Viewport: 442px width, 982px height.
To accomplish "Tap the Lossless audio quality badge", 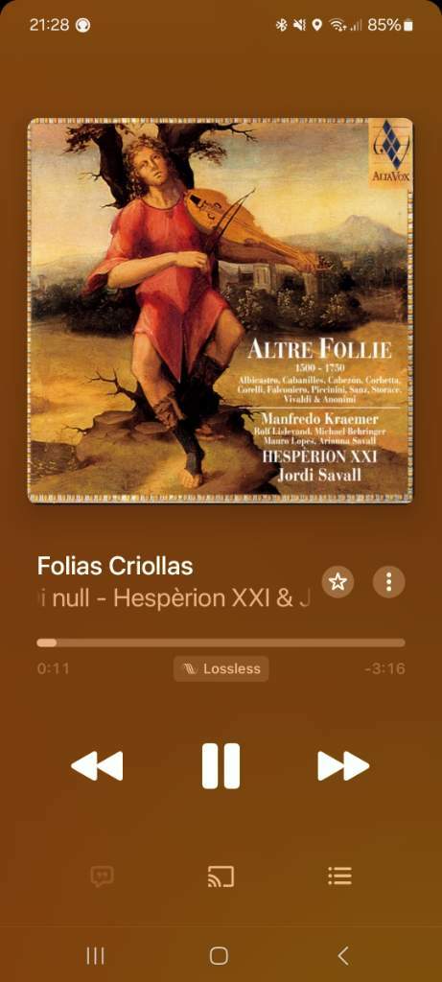I will pyautogui.click(x=221, y=668).
